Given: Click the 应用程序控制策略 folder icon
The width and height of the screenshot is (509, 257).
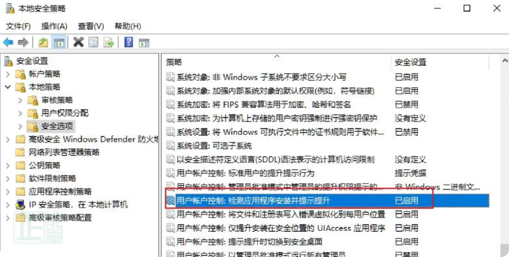Looking at the screenshot, I should click(x=20, y=191).
